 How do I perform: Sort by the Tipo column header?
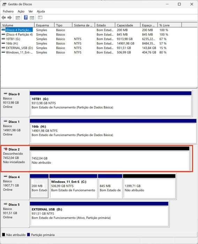click(63, 25)
